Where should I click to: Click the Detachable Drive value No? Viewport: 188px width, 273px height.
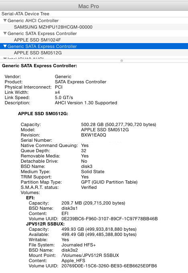(84, 161)
